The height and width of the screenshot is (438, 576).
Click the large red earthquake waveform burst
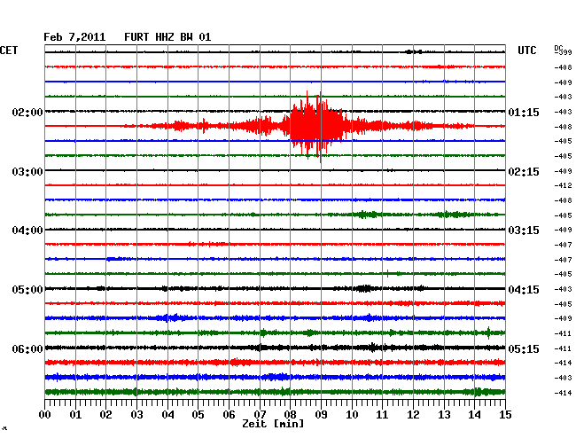[x=316, y=126]
